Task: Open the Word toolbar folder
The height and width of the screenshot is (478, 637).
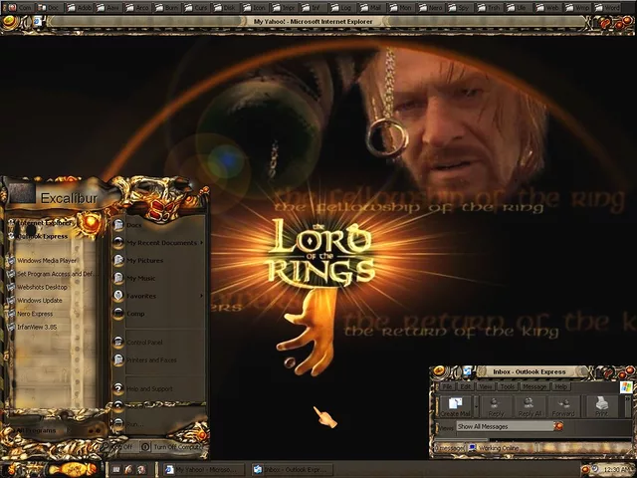Action: coord(607,7)
